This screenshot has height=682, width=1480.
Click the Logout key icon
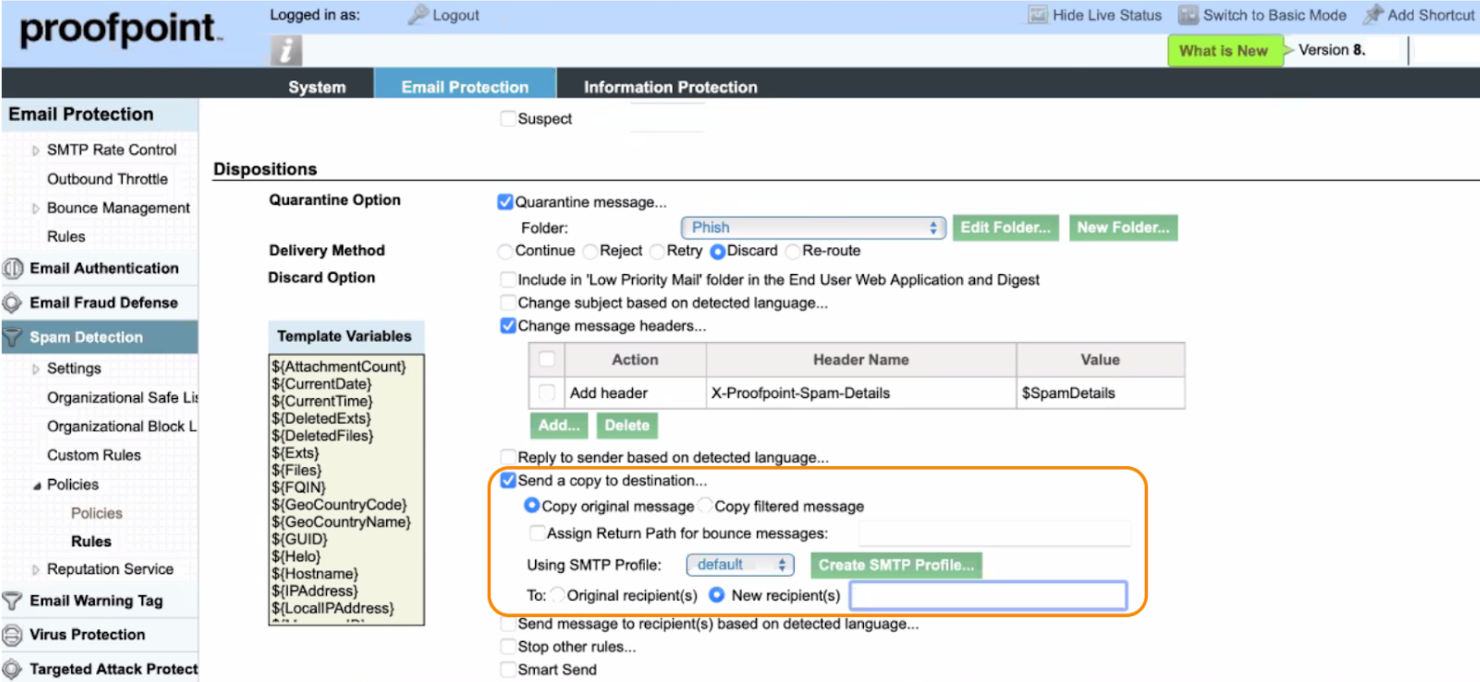click(417, 14)
